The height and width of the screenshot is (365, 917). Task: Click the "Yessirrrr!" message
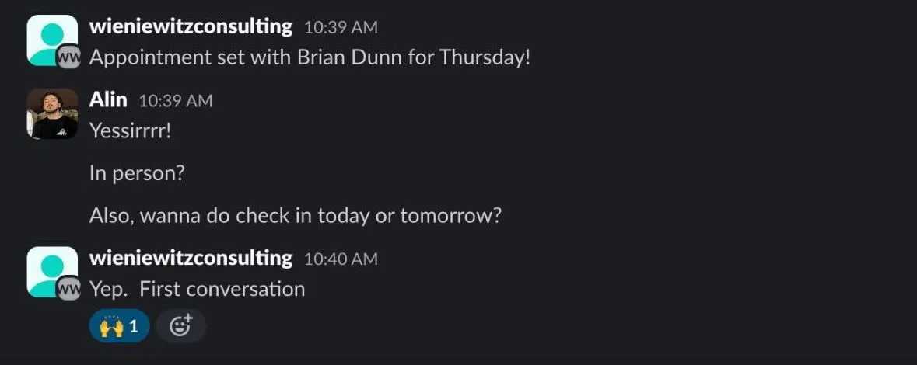[x=130, y=130]
